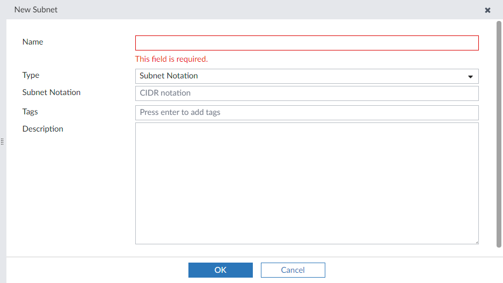Click the Name field label
This screenshot has height=283, width=503.
[x=33, y=42]
